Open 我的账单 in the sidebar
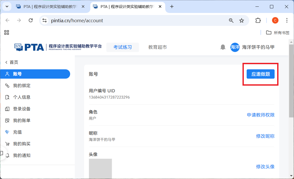The height and width of the screenshot is (179, 294). 22,121
